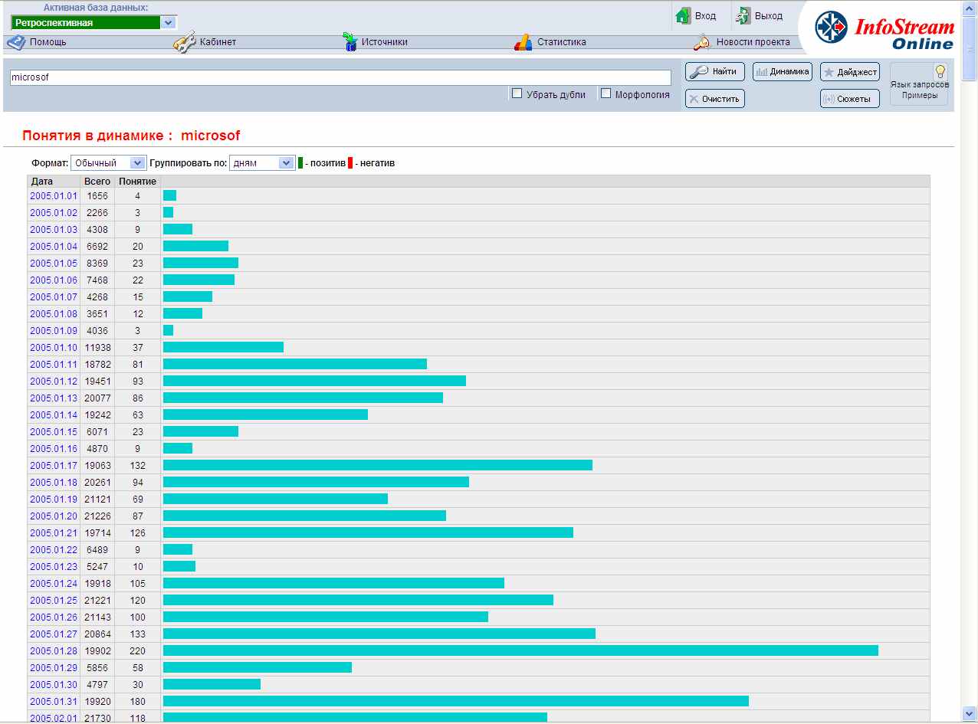Screen dimensions: 978x724
Task: Click the Статистика chart icon
Action: click(x=523, y=42)
